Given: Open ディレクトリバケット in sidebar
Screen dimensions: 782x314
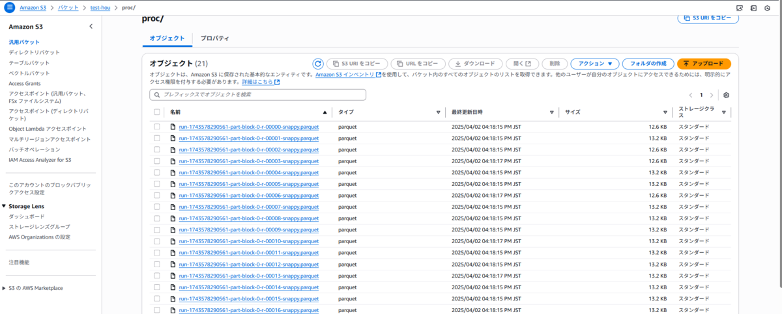Looking at the screenshot, I should [34, 52].
